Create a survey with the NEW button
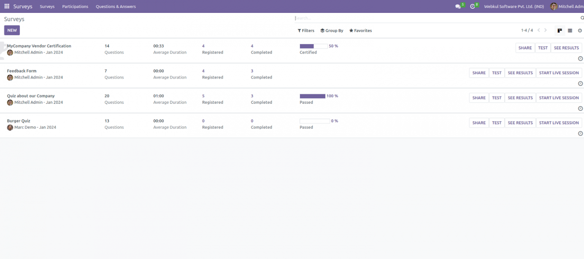The height and width of the screenshot is (259, 584). (x=12, y=30)
